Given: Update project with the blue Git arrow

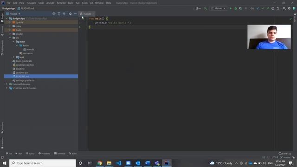Looking at the screenshot, I should [258, 8].
